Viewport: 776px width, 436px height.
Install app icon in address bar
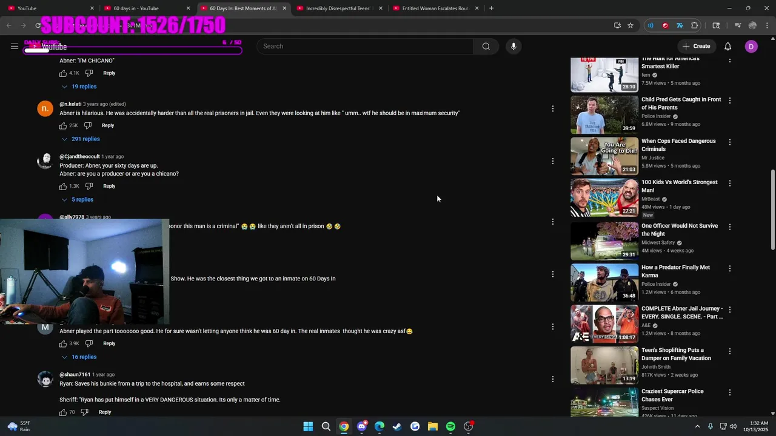[617, 25]
